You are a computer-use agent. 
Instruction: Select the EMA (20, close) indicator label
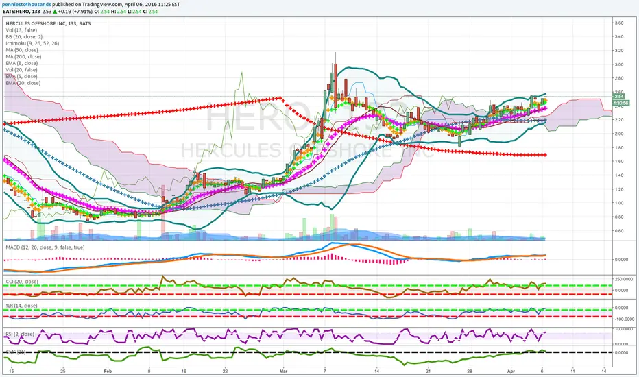[x=23, y=83]
